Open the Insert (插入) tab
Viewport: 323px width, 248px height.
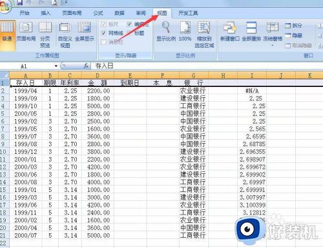(x=45, y=13)
